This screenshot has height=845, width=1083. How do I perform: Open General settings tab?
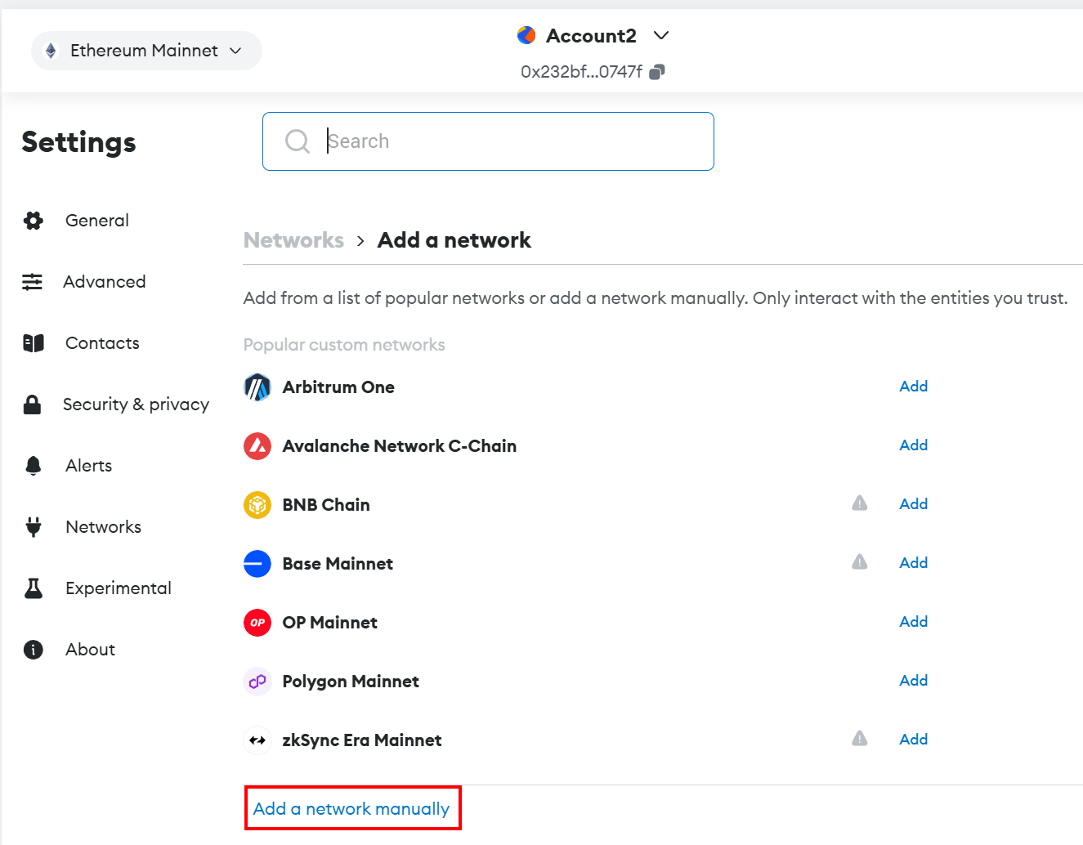click(97, 221)
